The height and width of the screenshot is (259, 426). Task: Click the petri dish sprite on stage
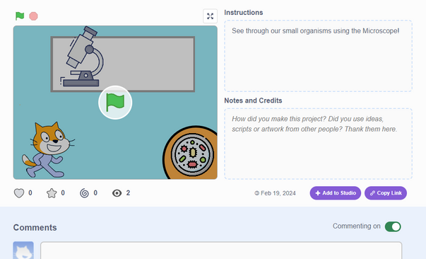tap(190, 153)
